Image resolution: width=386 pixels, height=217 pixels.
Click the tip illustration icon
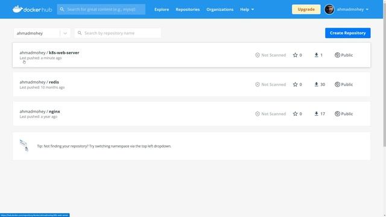click(24, 145)
